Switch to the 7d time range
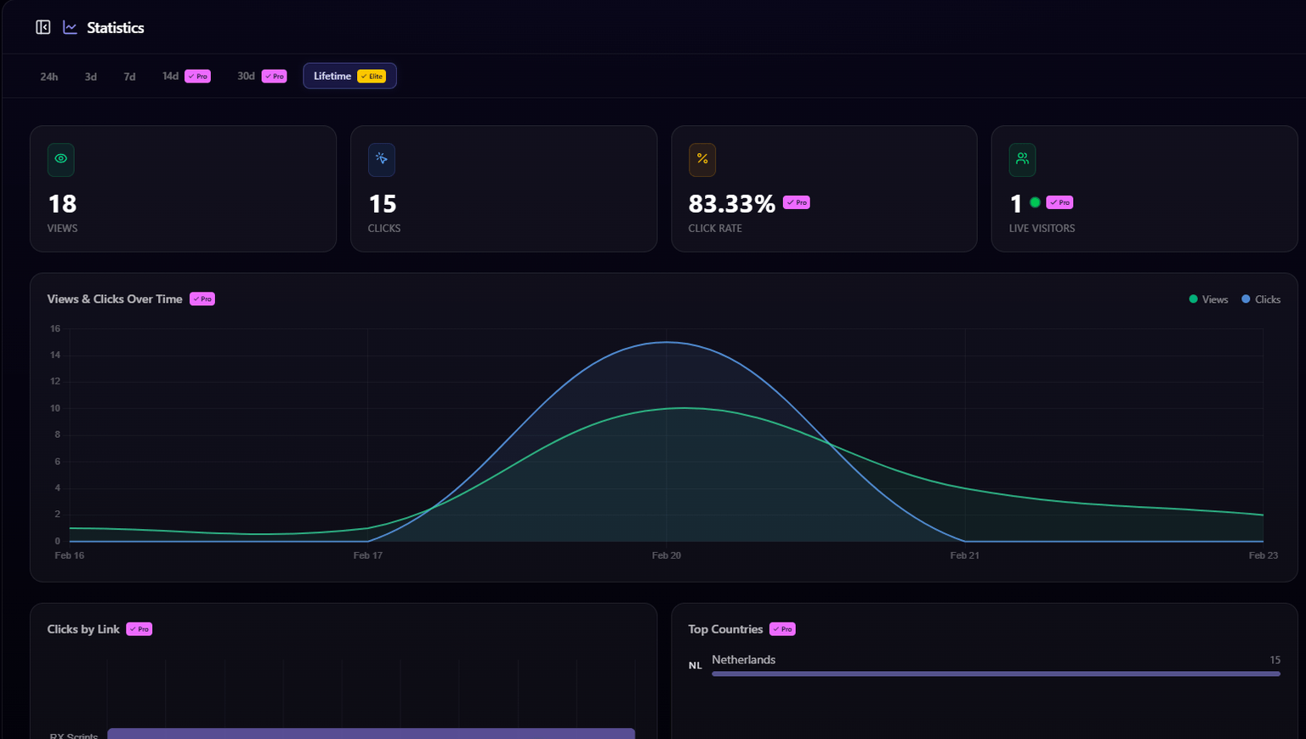This screenshot has height=739, width=1306. (x=129, y=76)
